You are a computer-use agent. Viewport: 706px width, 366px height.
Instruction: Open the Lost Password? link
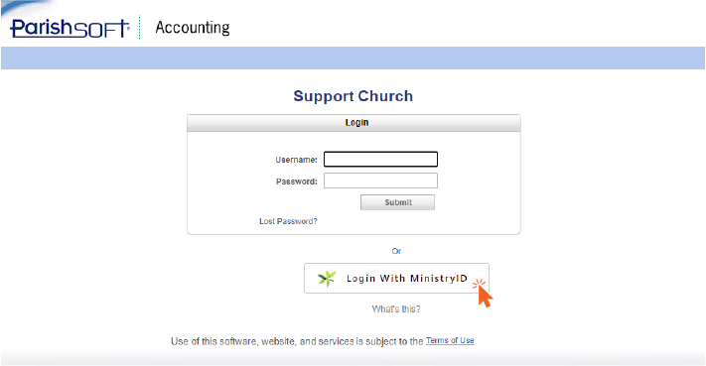[x=288, y=221]
